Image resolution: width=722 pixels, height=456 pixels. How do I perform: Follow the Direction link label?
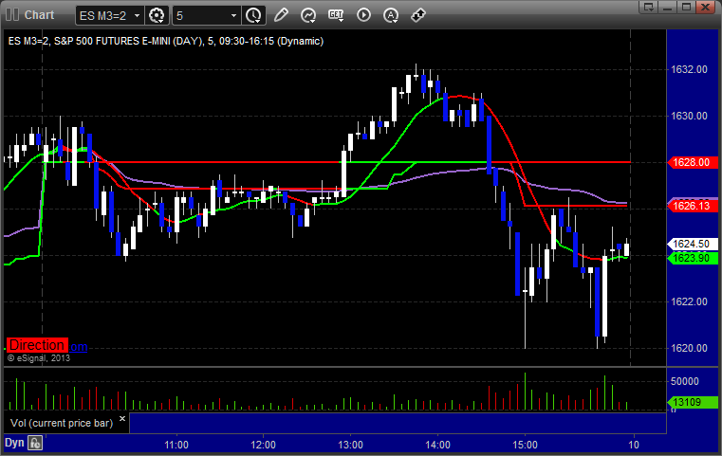pos(37,345)
